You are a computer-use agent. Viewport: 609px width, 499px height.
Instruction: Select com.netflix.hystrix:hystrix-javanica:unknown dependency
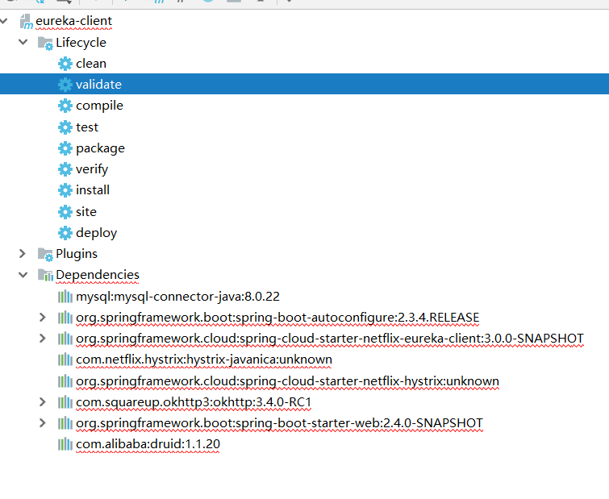(204, 360)
